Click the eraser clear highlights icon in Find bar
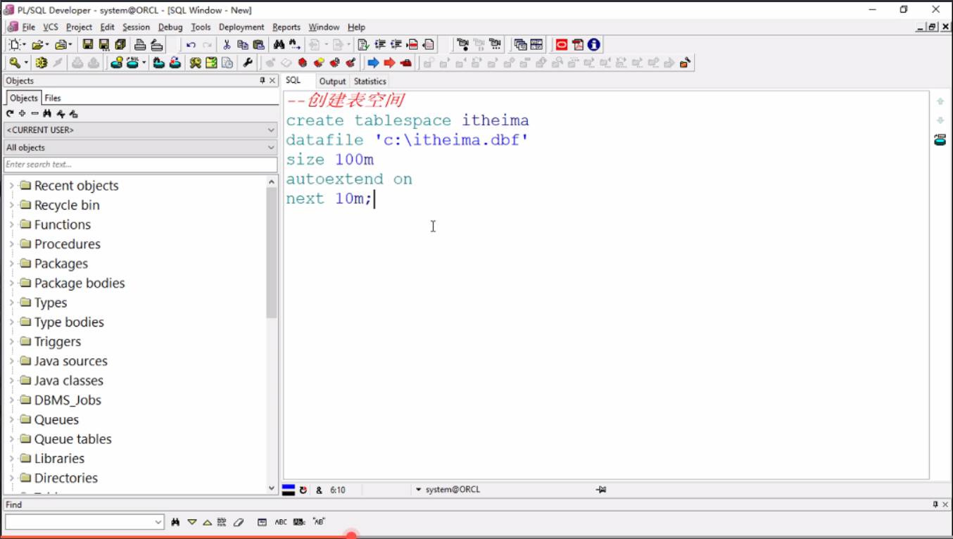Image resolution: width=953 pixels, height=539 pixels. click(239, 522)
